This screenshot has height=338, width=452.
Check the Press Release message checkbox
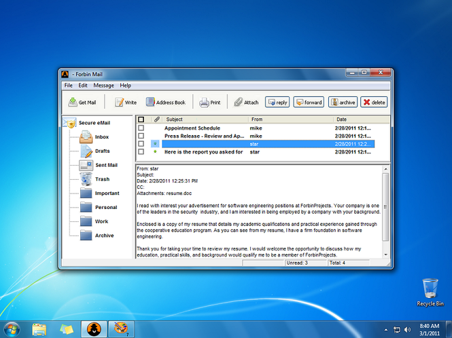[x=141, y=136]
